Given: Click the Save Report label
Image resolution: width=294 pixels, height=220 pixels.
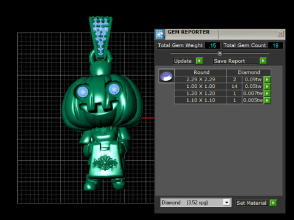Looking at the screenshot, I should (x=236, y=61).
